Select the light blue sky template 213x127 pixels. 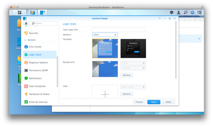coord(105,49)
